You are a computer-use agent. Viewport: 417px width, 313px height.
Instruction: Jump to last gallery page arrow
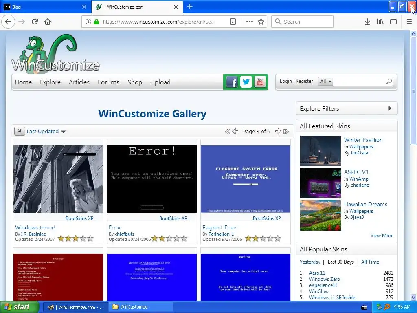[x=286, y=132]
